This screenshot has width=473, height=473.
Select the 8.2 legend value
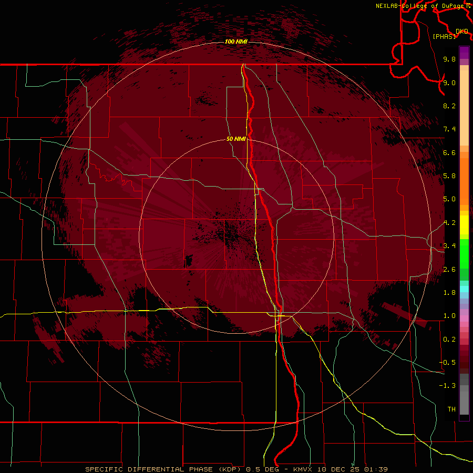coord(449,106)
